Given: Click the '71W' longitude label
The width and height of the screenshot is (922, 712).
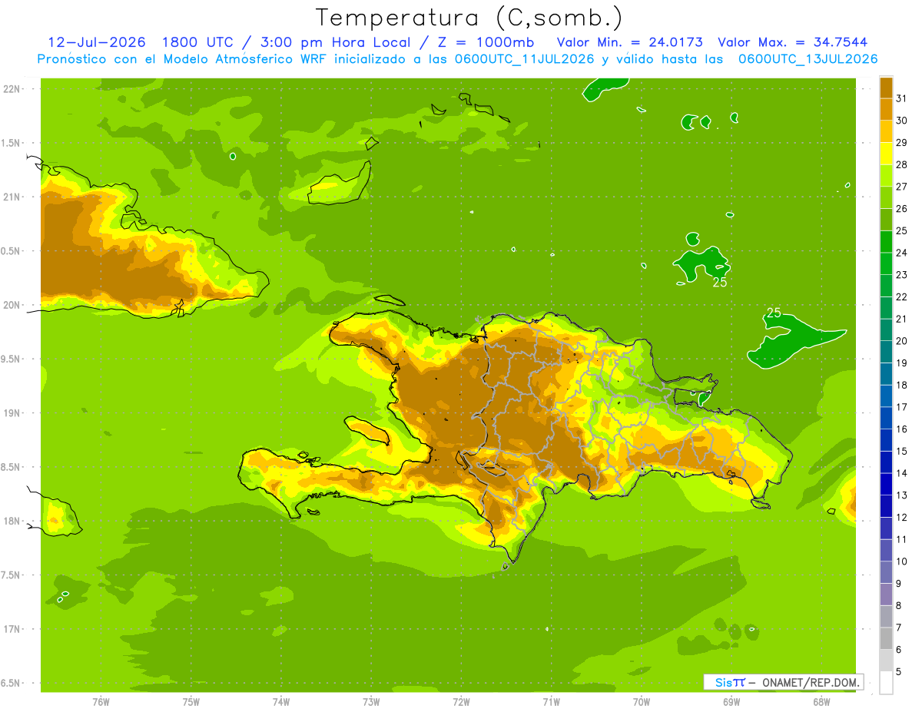Looking at the screenshot, I should click(551, 702).
